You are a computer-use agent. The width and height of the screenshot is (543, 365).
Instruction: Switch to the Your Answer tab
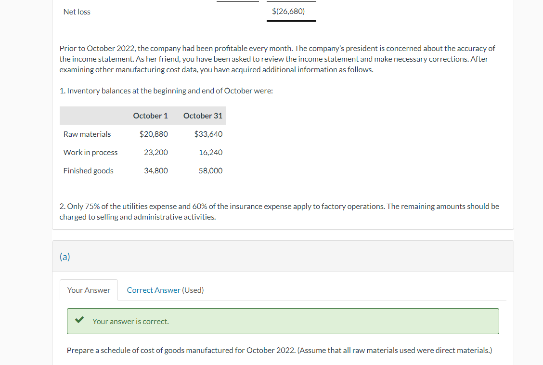[89, 290]
